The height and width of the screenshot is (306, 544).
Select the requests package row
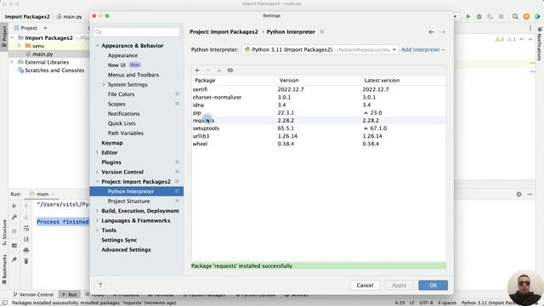(x=319, y=121)
